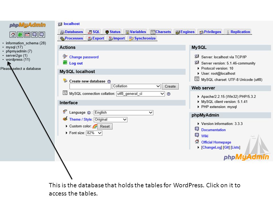Open the Databases tab

[71, 32]
